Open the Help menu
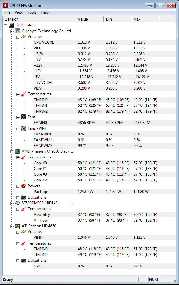Viewport: 179px width, 285px height. point(45,12)
